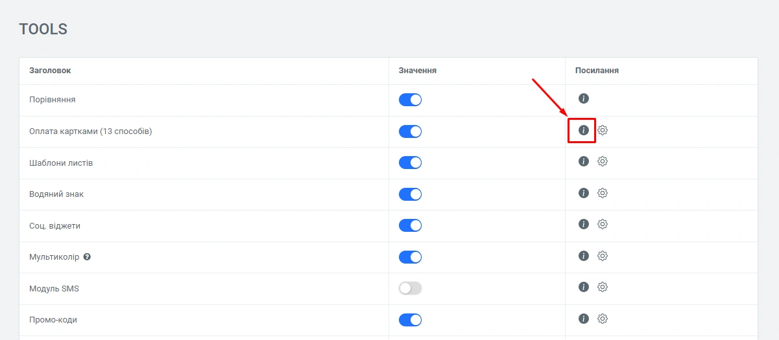View info for Водяний знак
This screenshot has width=779, height=340.
[x=583, y=193]
